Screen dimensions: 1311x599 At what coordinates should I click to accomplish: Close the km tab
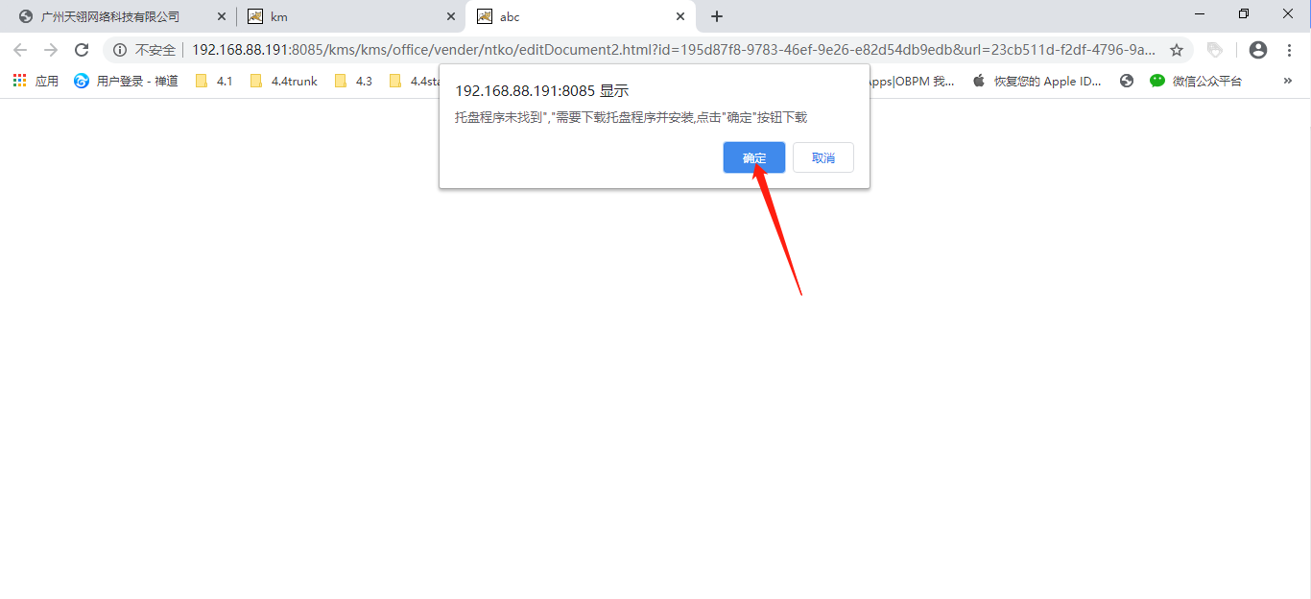pos(451,16)
